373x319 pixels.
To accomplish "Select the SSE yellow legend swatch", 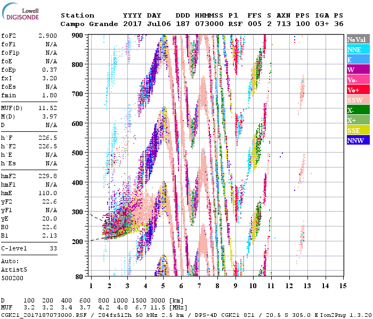I will (358, 130).
